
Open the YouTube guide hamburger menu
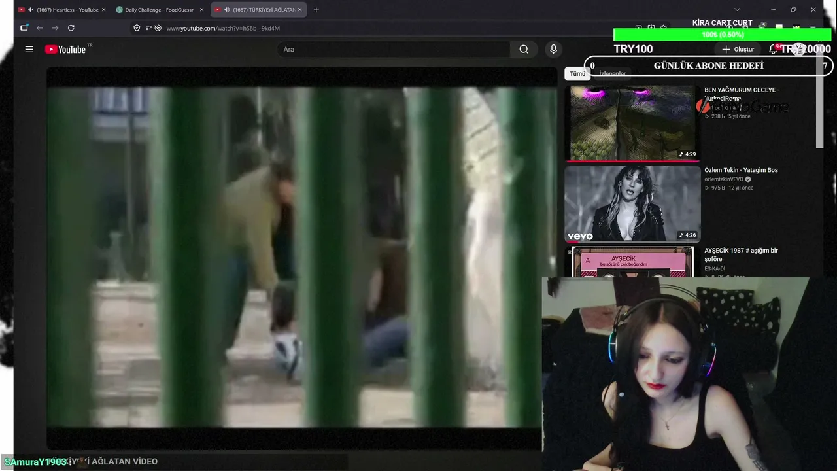click(29, 49)
